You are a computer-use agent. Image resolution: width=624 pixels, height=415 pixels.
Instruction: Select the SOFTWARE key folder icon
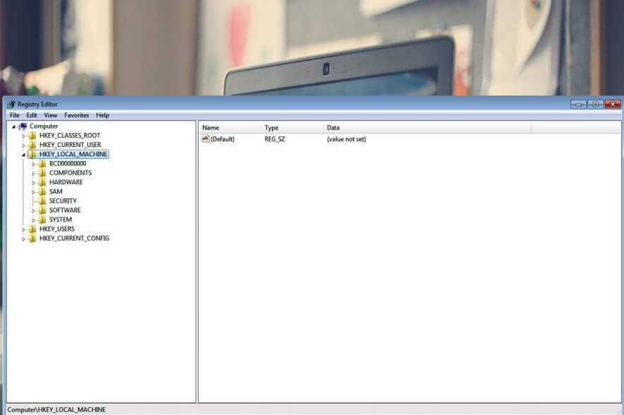(42, 210)
